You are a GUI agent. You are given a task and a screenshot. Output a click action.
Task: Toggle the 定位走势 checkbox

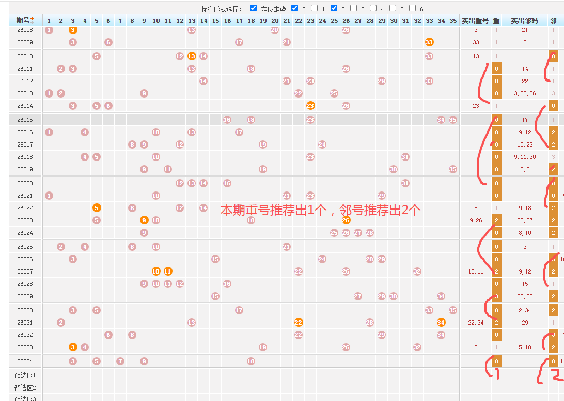pyautogui.click(x=253, y=8)
